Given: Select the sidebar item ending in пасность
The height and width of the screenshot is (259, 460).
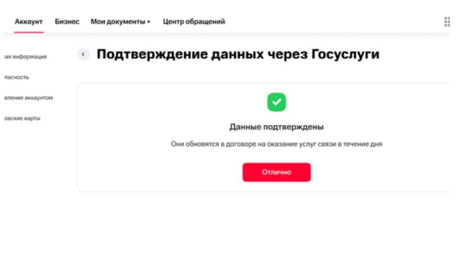Looking at the screenshot, I should point(17,77).
